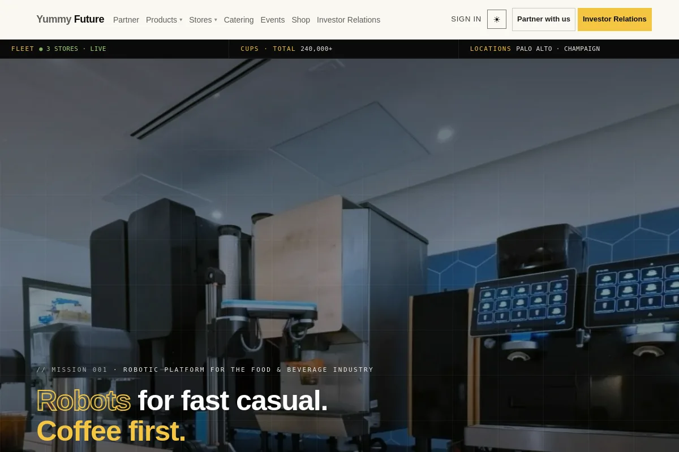Toggle the light/dark theme sun icon

pos(497,19)
